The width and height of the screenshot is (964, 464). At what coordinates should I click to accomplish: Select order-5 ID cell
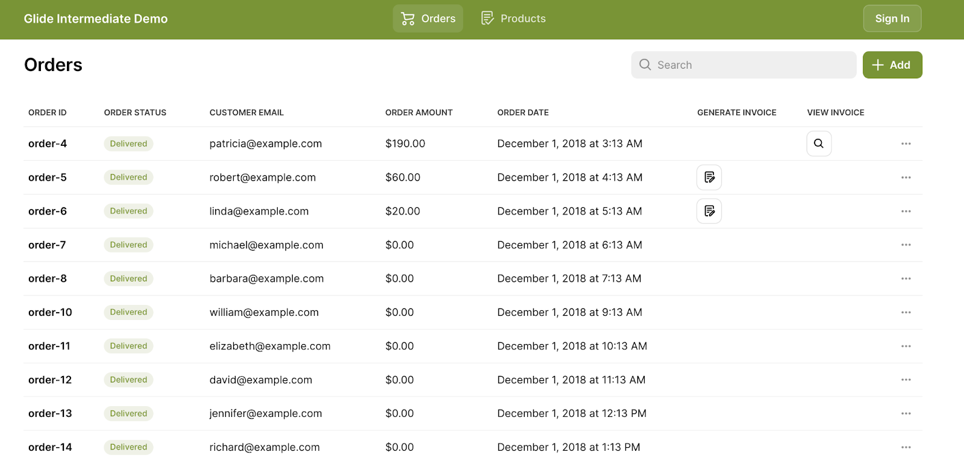(48, 177)
